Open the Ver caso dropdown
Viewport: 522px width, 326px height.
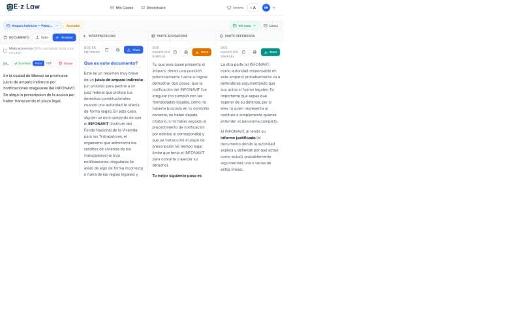click(x=244, y=25)
